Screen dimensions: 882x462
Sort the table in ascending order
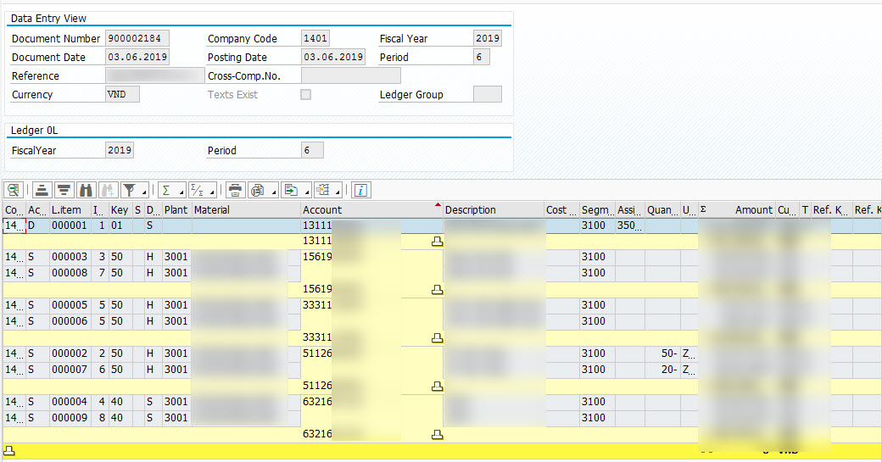(42, 190)
